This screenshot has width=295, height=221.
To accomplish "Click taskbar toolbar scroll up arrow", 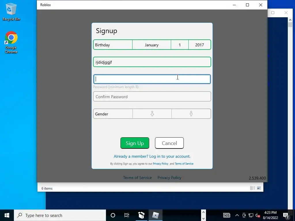I will point(203,212).
